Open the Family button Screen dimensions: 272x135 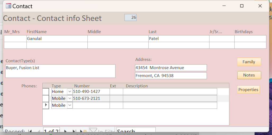249,62
